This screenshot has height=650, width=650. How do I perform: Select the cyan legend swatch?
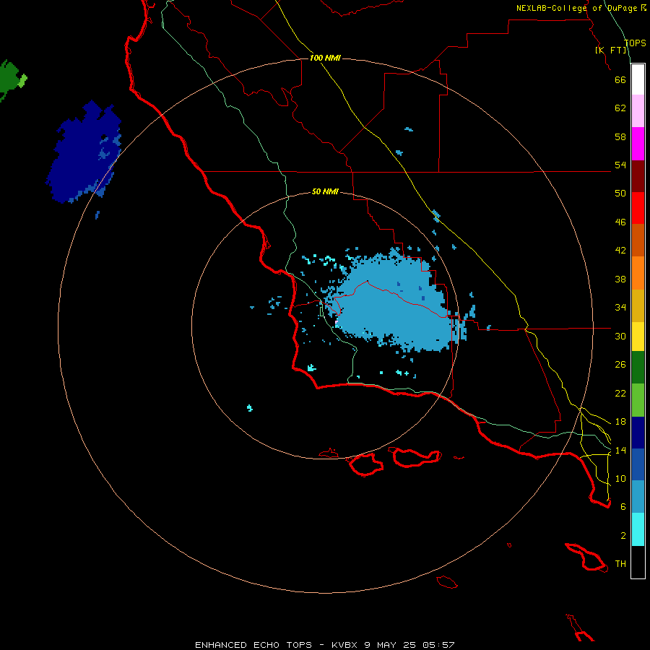(x=638, y=529)
